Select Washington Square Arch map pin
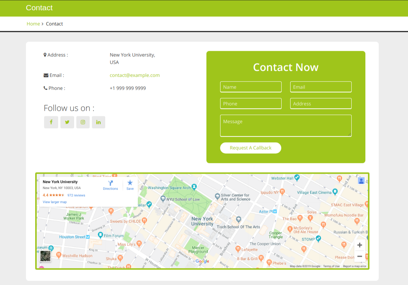Image resolution: width=408 pixels, height=285 pixels. pos(194,187)
